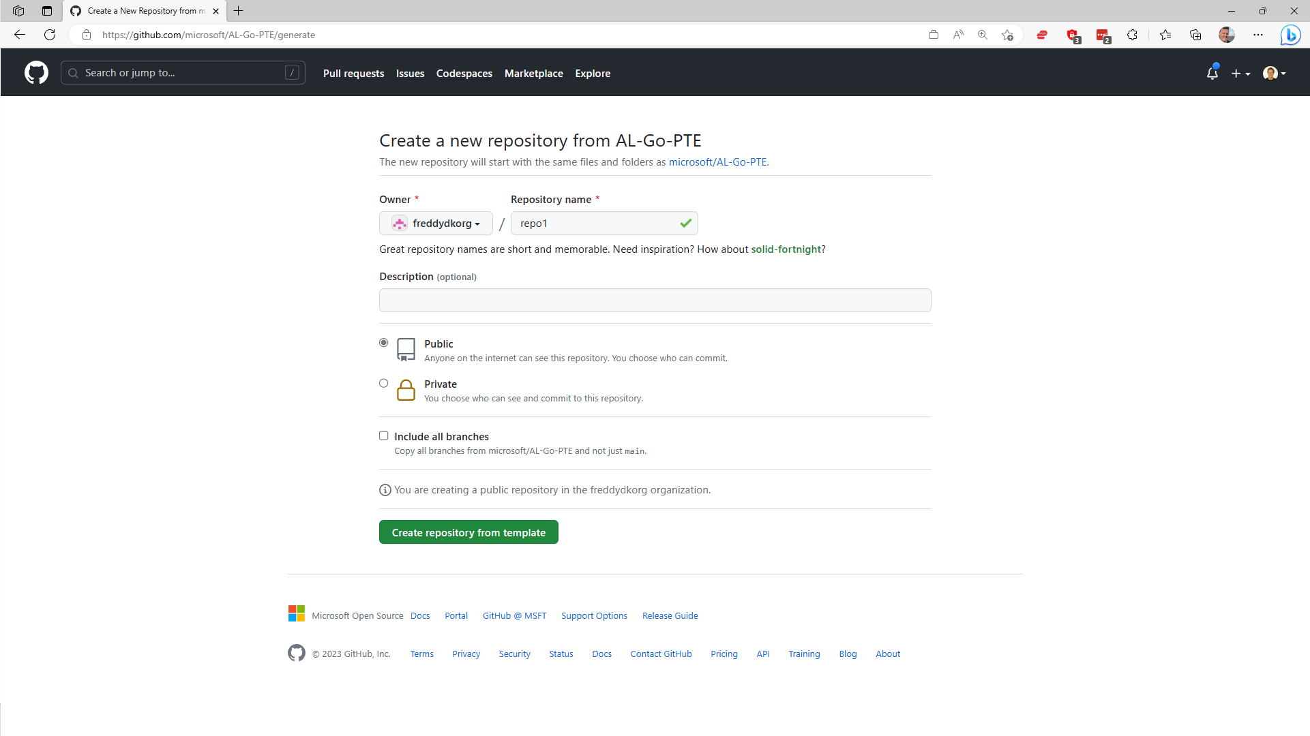This screenshot has height=736, width=1310.
Task: Open GitHub notifications bell
Action: tap(1212, 73)
